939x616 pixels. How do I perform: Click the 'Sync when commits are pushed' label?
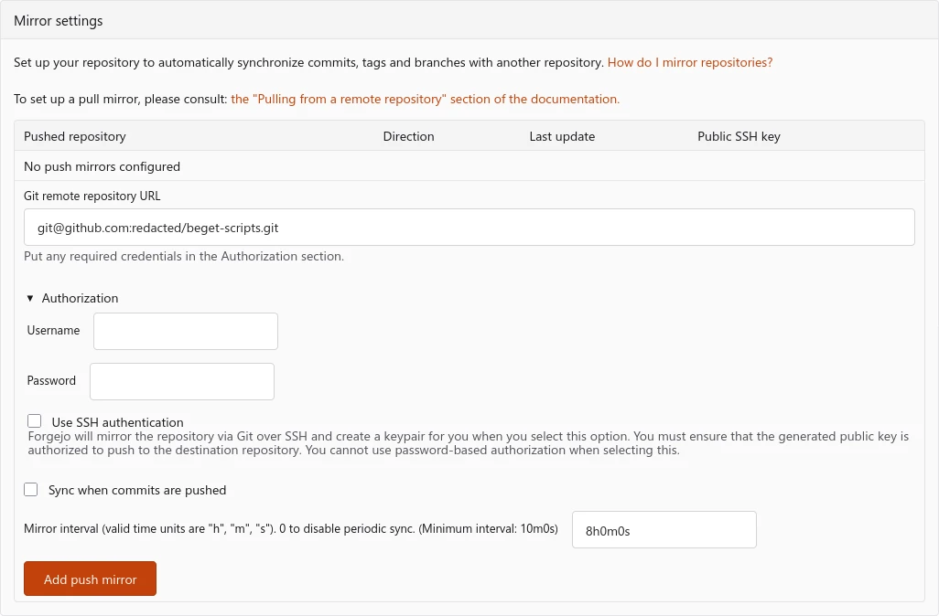137,490
